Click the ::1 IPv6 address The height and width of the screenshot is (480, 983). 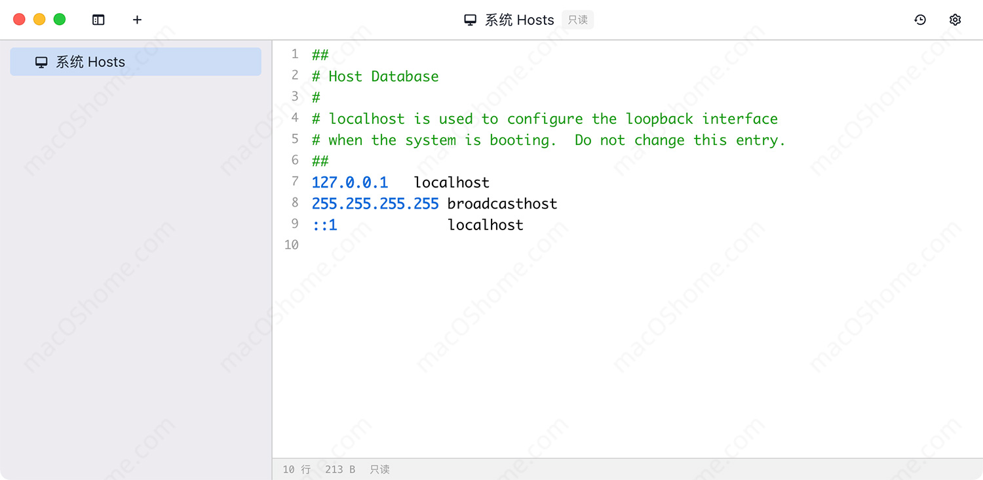324,225
